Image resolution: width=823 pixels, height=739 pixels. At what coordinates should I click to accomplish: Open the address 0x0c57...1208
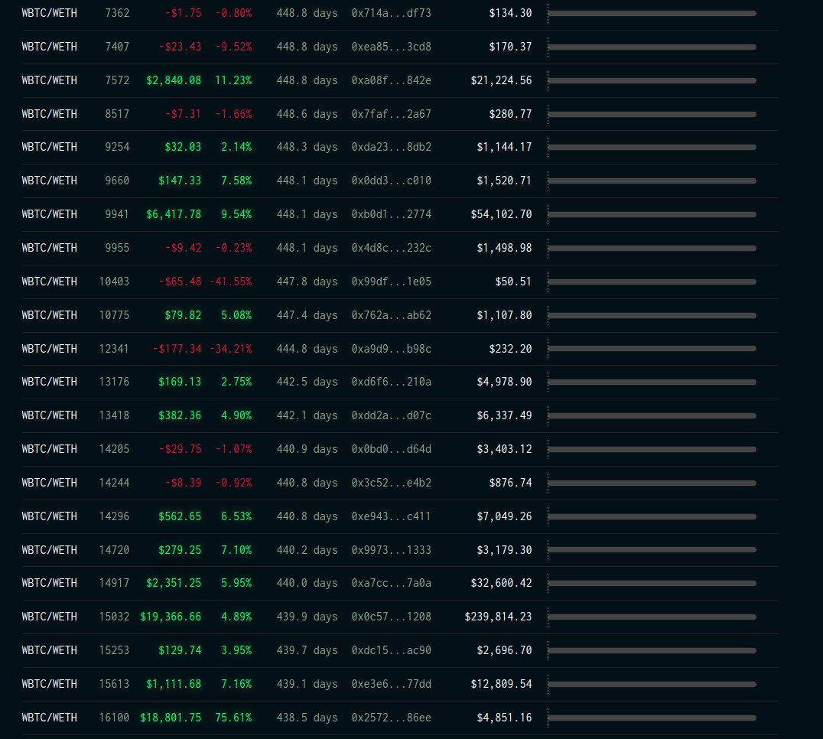pos(391,617)
